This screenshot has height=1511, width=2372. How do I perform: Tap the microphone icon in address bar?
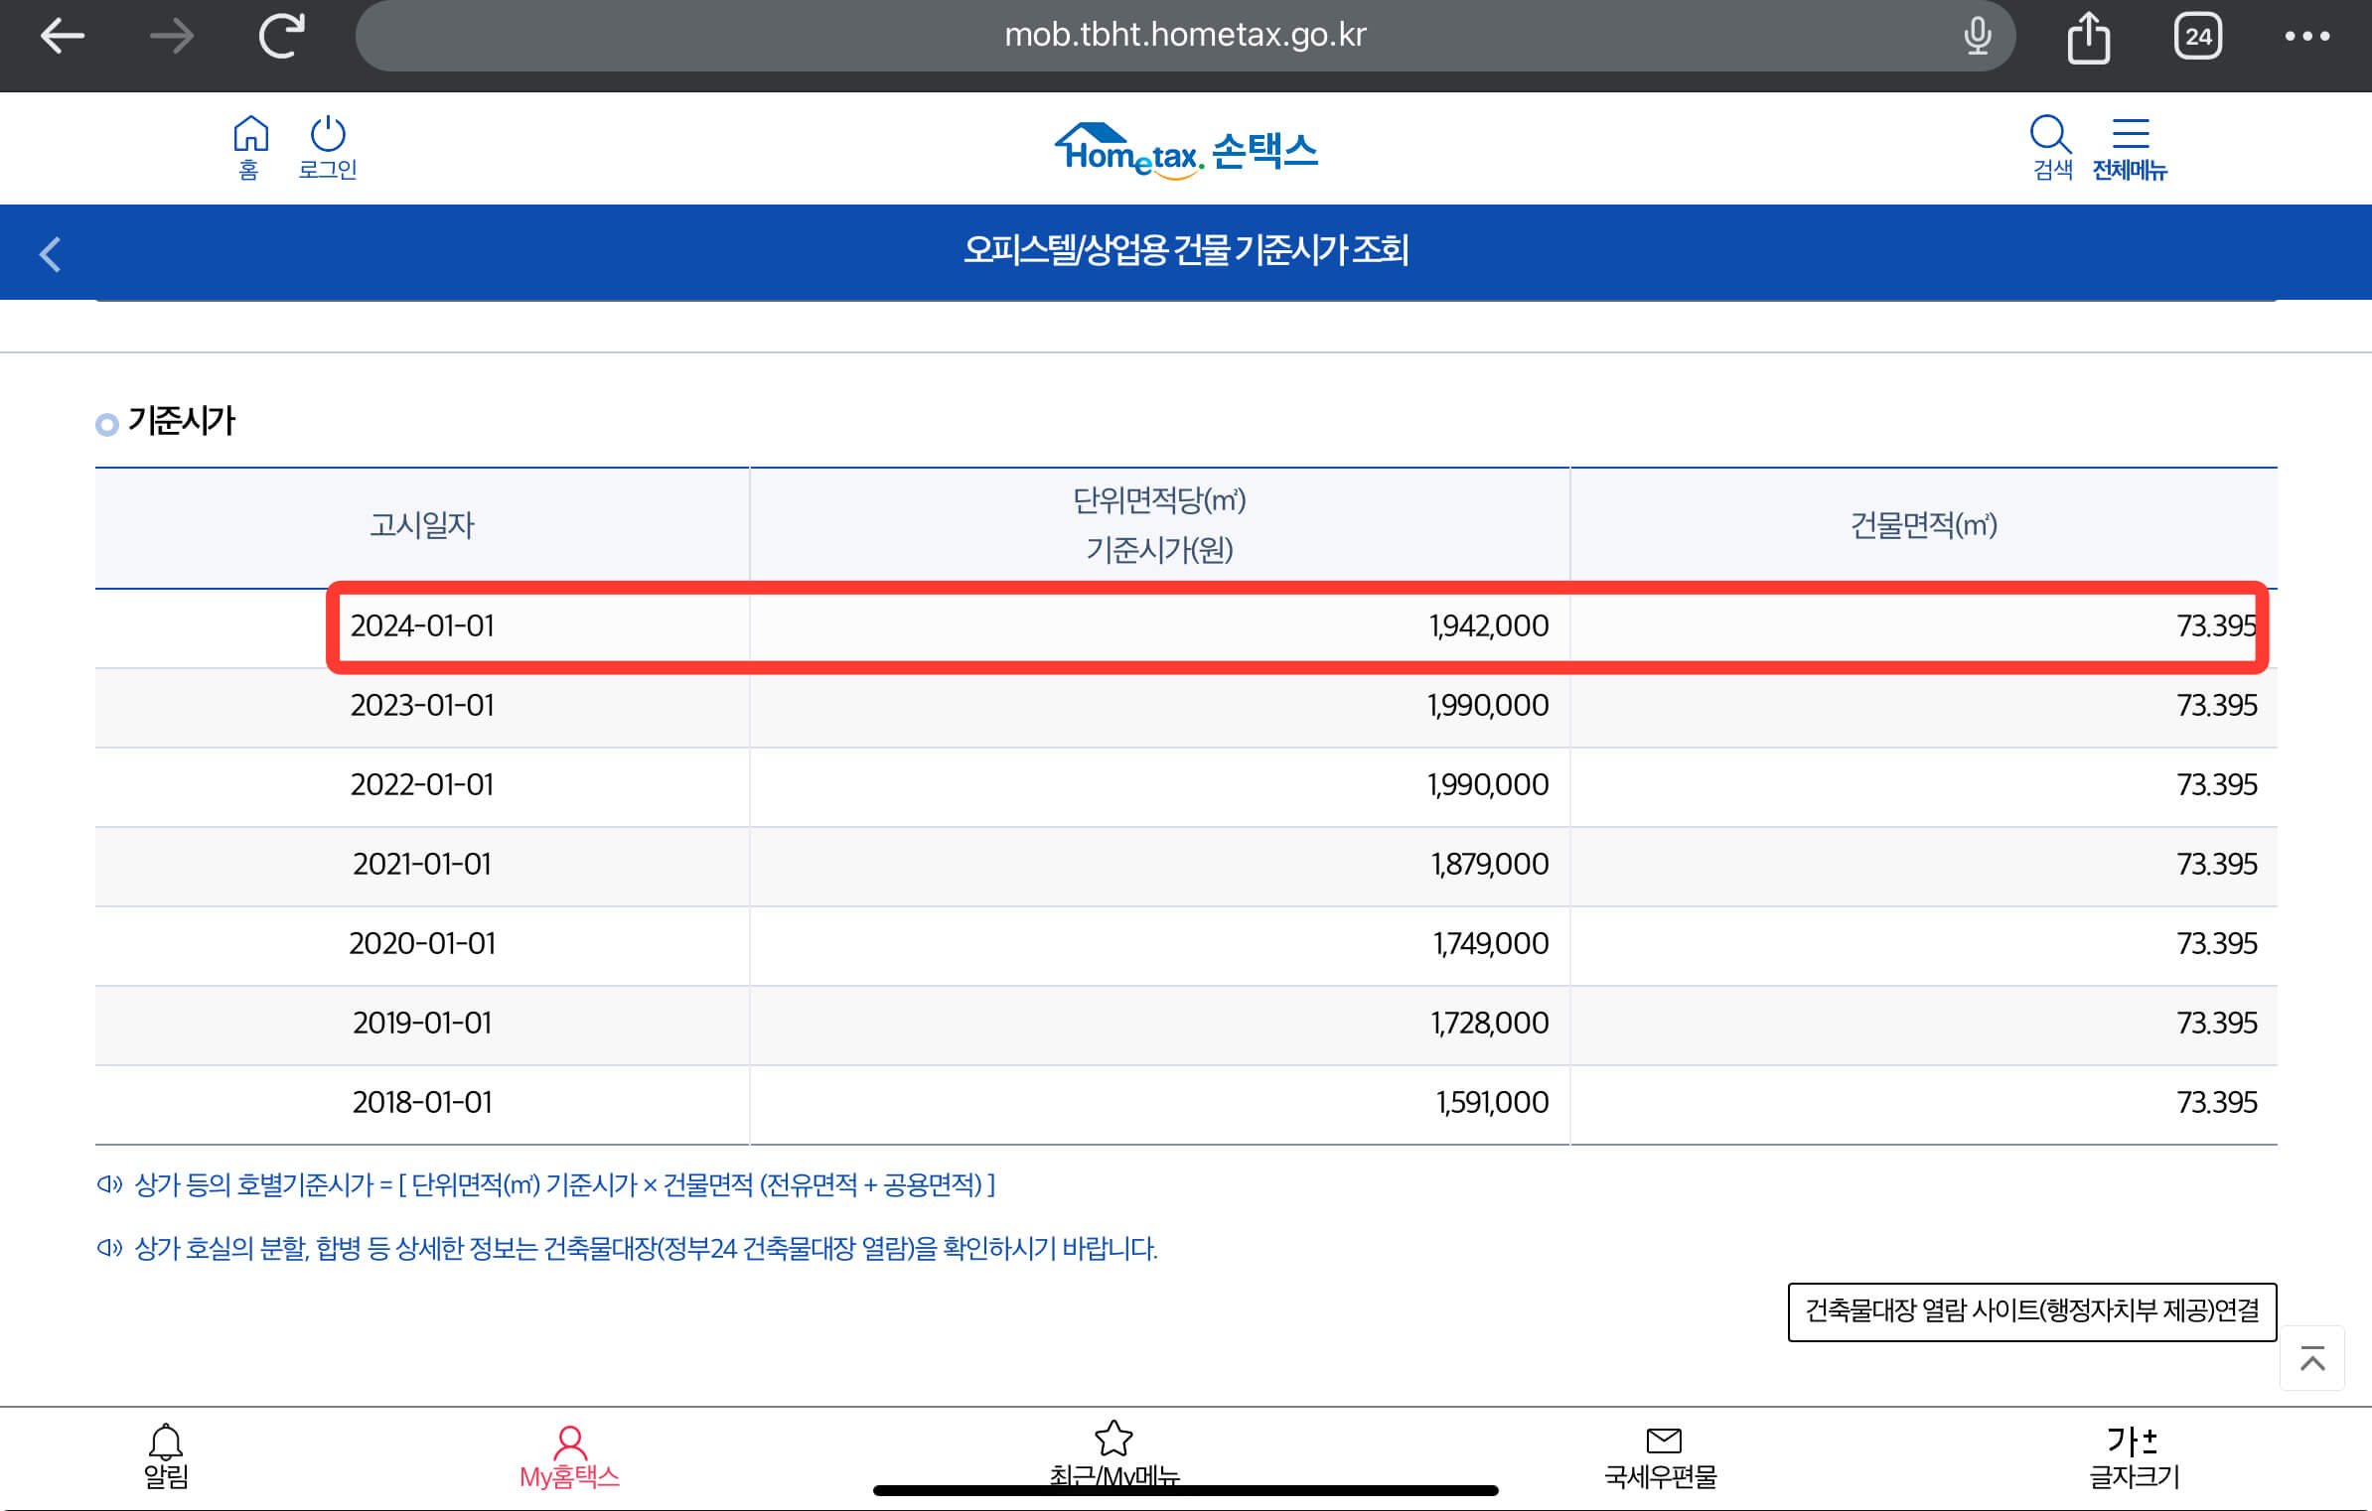coord(1977,37)
